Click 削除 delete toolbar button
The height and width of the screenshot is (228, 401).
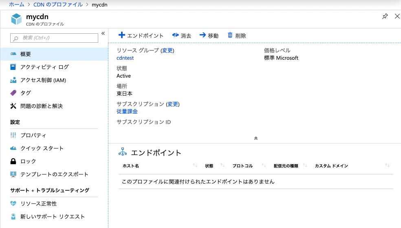click(x=237, y=35)
